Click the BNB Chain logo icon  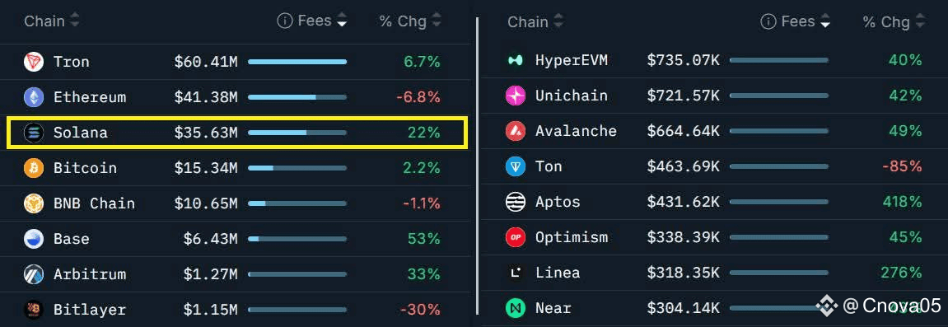point(33,203)
